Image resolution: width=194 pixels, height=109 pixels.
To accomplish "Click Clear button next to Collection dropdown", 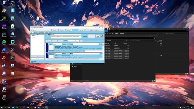I will coord(98,36).
